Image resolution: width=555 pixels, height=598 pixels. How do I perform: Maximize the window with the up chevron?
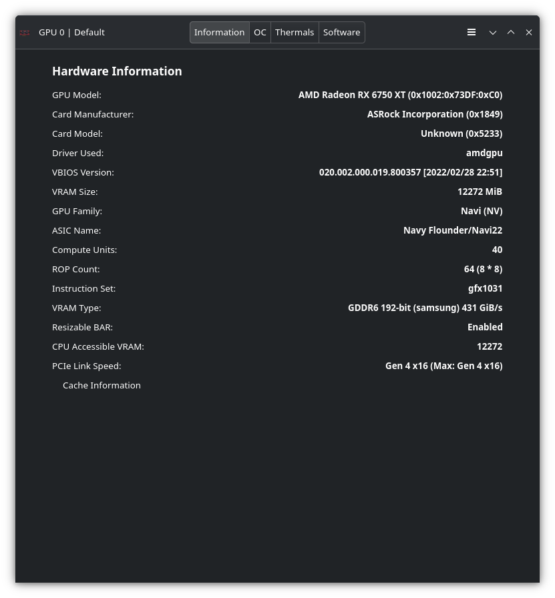tap(511, 32)
